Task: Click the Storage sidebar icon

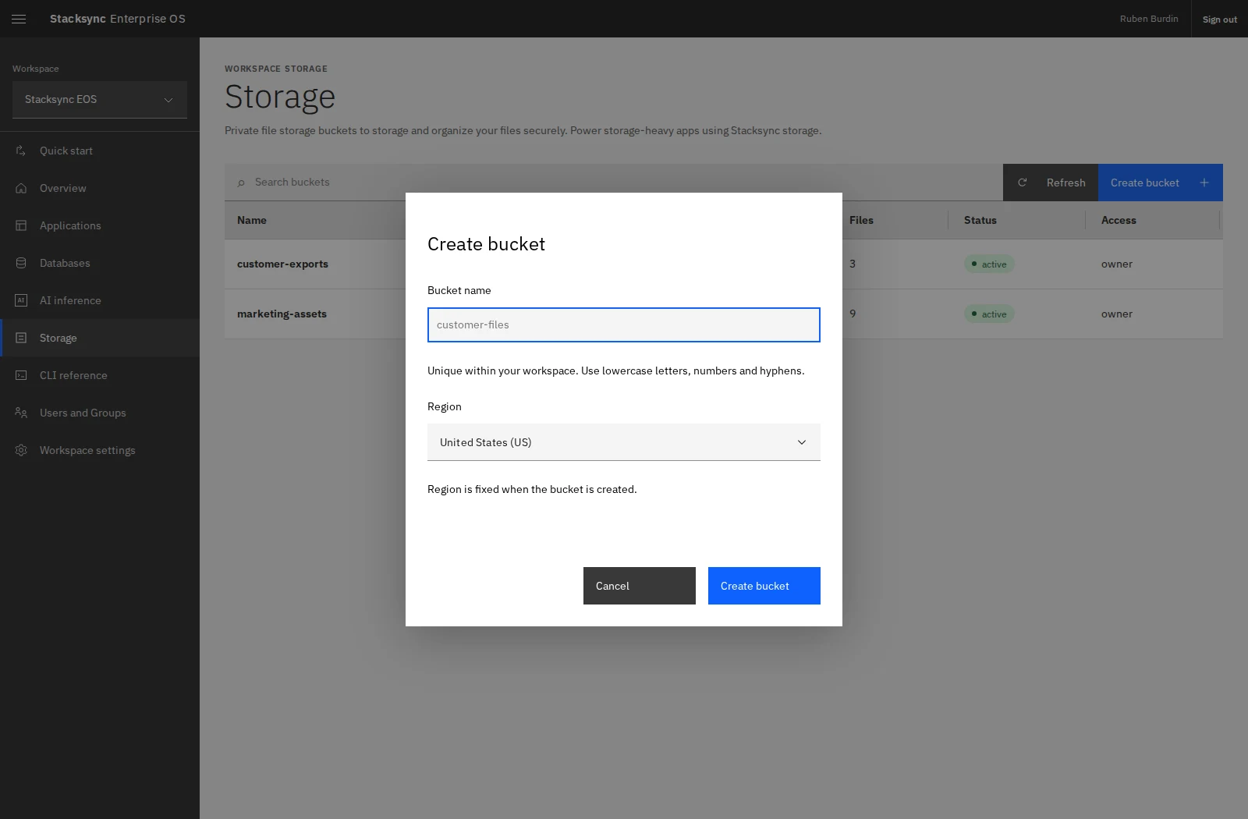Action: (21, 338)
